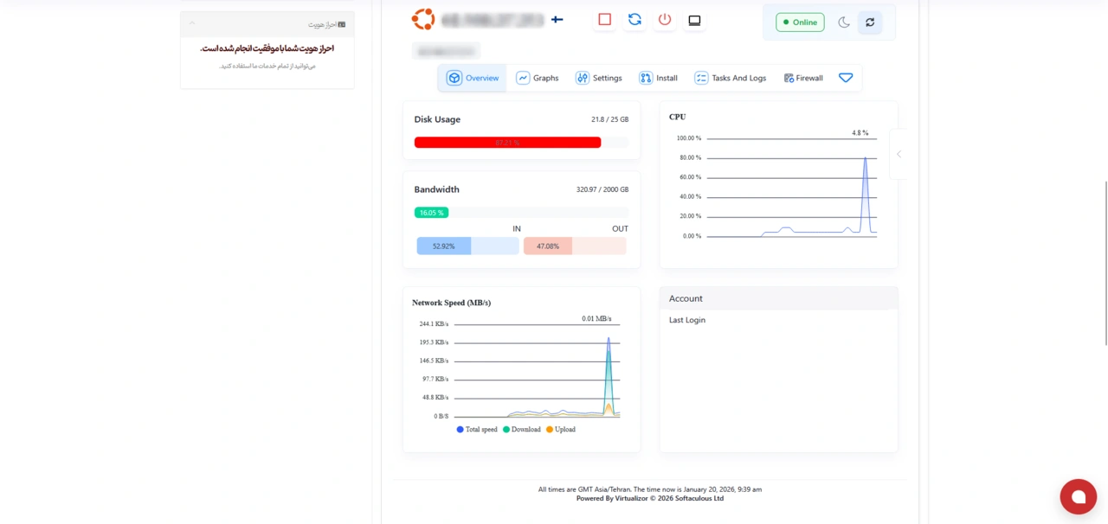Open the Tasks And Logs tab
This screenshot has height=524, width=1108.
731,78
